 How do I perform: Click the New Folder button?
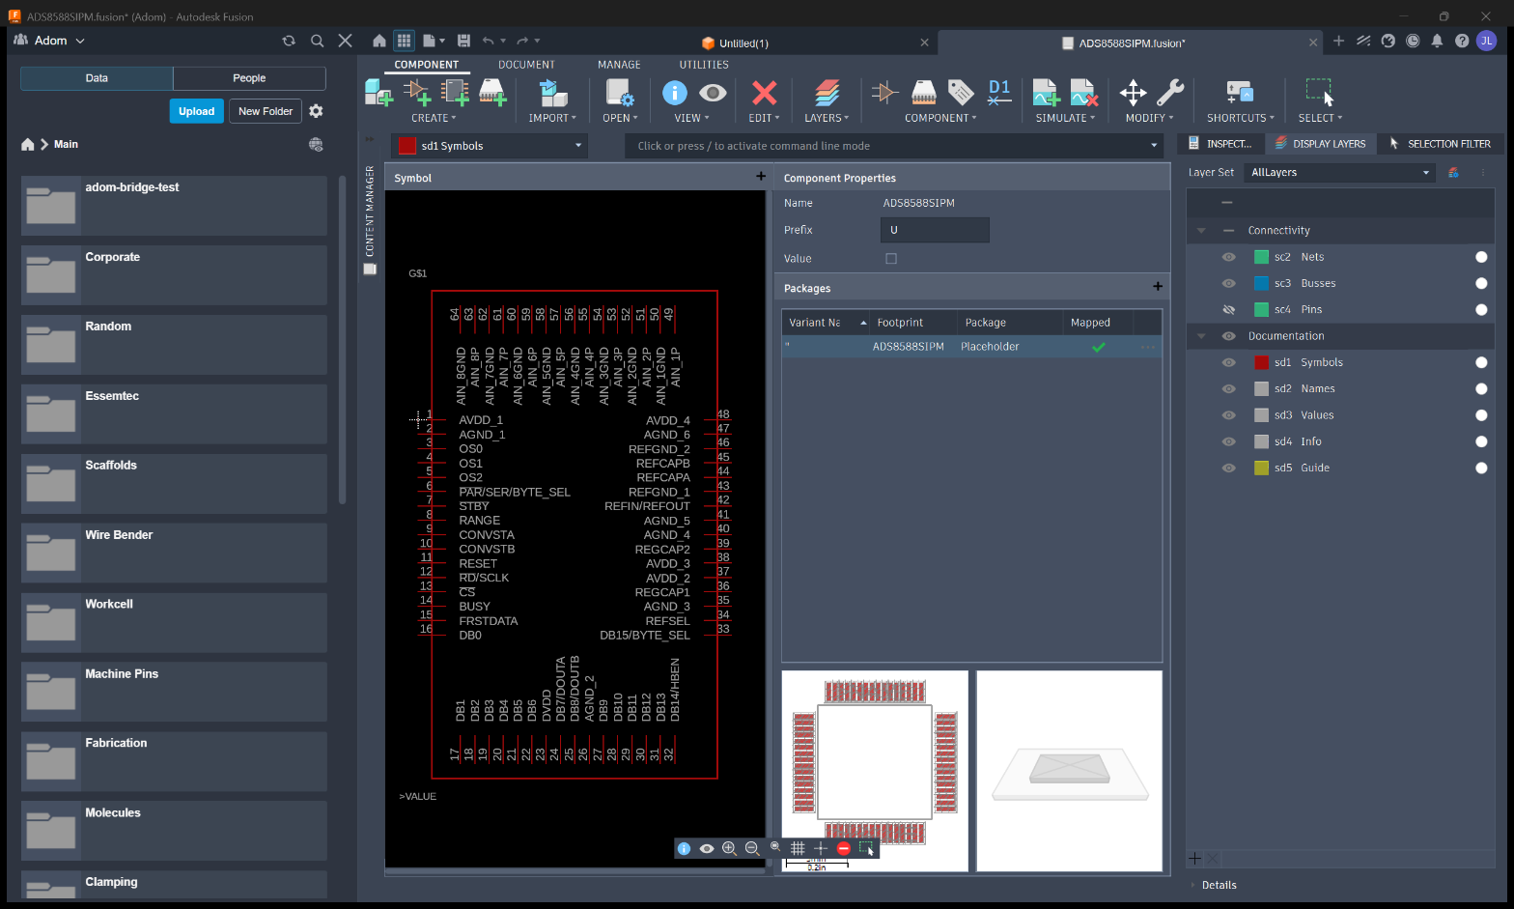266,111
